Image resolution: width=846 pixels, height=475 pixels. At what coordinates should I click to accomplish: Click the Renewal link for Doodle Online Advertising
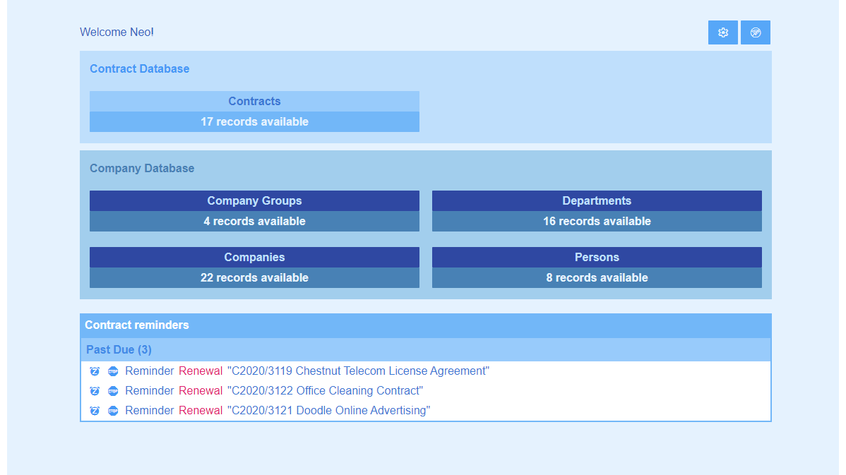[x=201, y=410]
